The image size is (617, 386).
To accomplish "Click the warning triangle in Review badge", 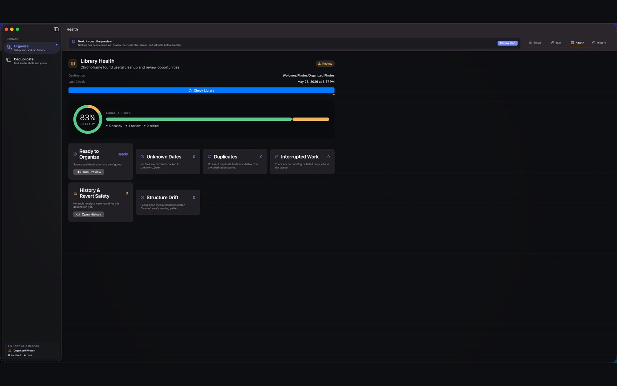I will pyautogui.click(x=319, y=64).
